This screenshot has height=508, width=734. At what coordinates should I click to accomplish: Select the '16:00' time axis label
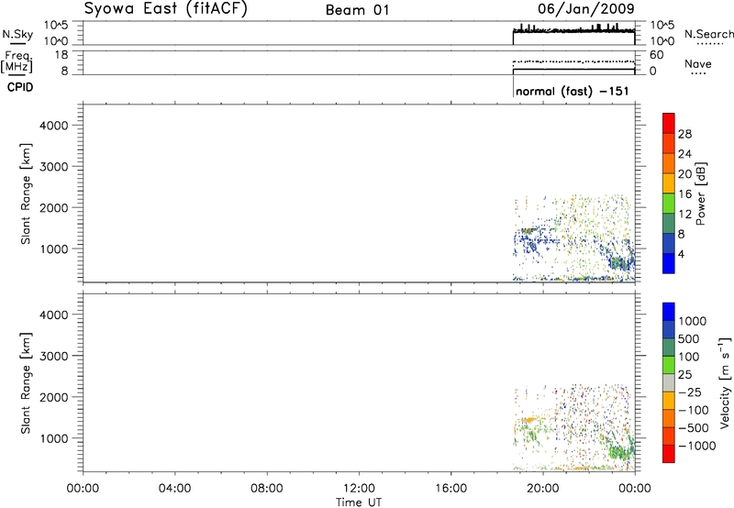(x=450, y=489)
